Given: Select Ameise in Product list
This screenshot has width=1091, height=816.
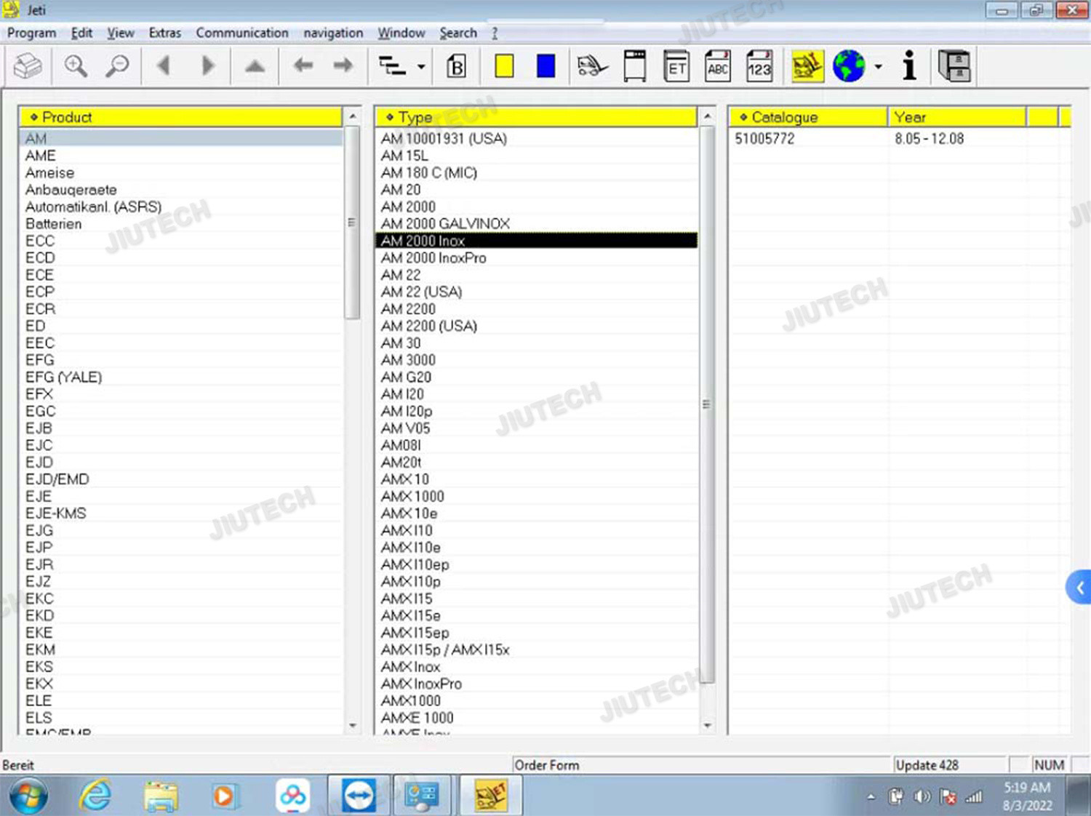Looking at the screenshot, I should (x=181, y=173).
